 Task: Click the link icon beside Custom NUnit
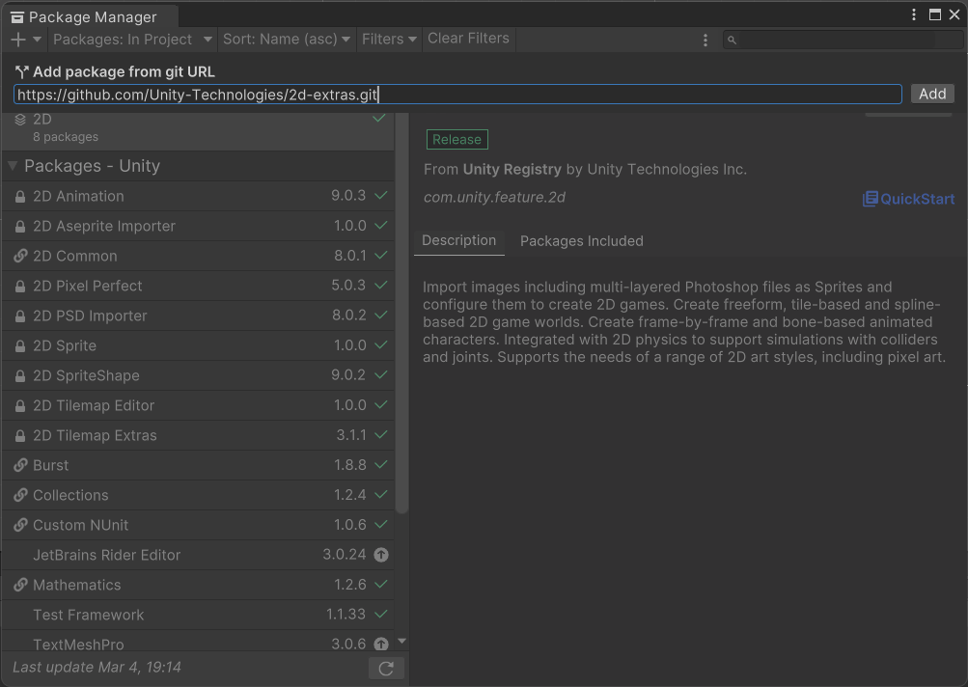click(x=20, y=525)
